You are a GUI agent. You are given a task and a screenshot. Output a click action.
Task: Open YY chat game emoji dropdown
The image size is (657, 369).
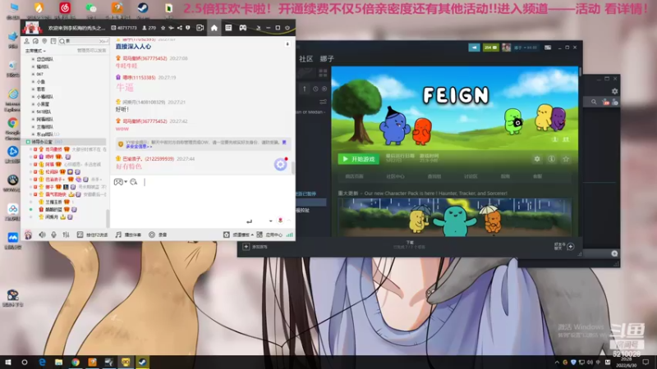(x=120, y=182)
